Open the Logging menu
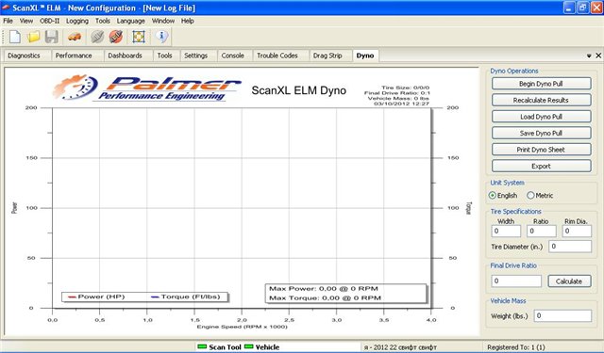The width and height of the screenshot is (604, 353). pos(77,21)
